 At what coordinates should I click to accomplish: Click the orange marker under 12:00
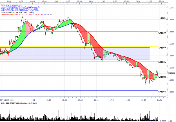point(44,4)
